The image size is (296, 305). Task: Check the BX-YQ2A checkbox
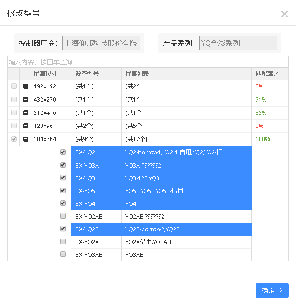(63, 241)
